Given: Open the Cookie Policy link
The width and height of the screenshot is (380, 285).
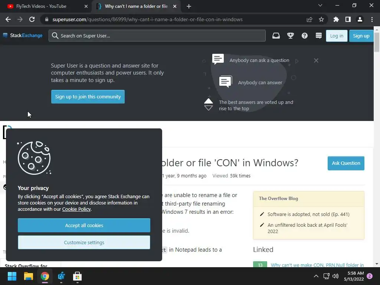Looking at the screenshot, I should (76, 209).
